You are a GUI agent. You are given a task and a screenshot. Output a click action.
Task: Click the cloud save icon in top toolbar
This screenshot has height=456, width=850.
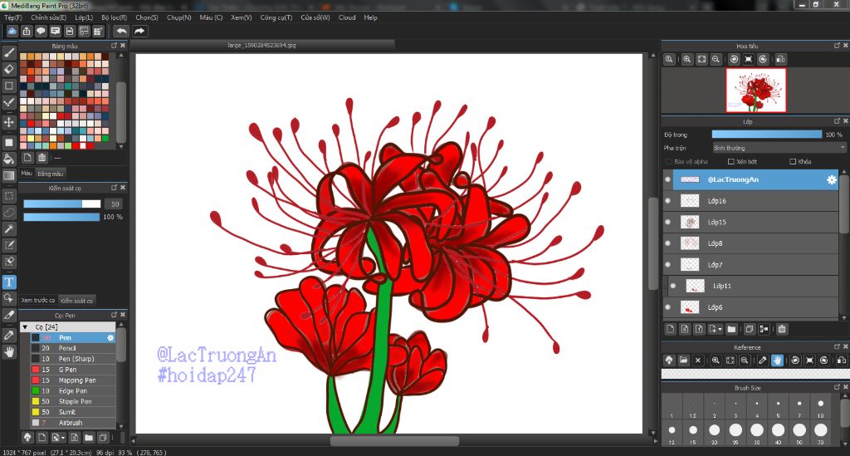12,31
